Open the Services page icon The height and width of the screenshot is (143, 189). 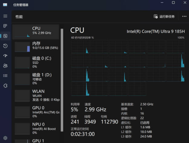coord(5,86)
